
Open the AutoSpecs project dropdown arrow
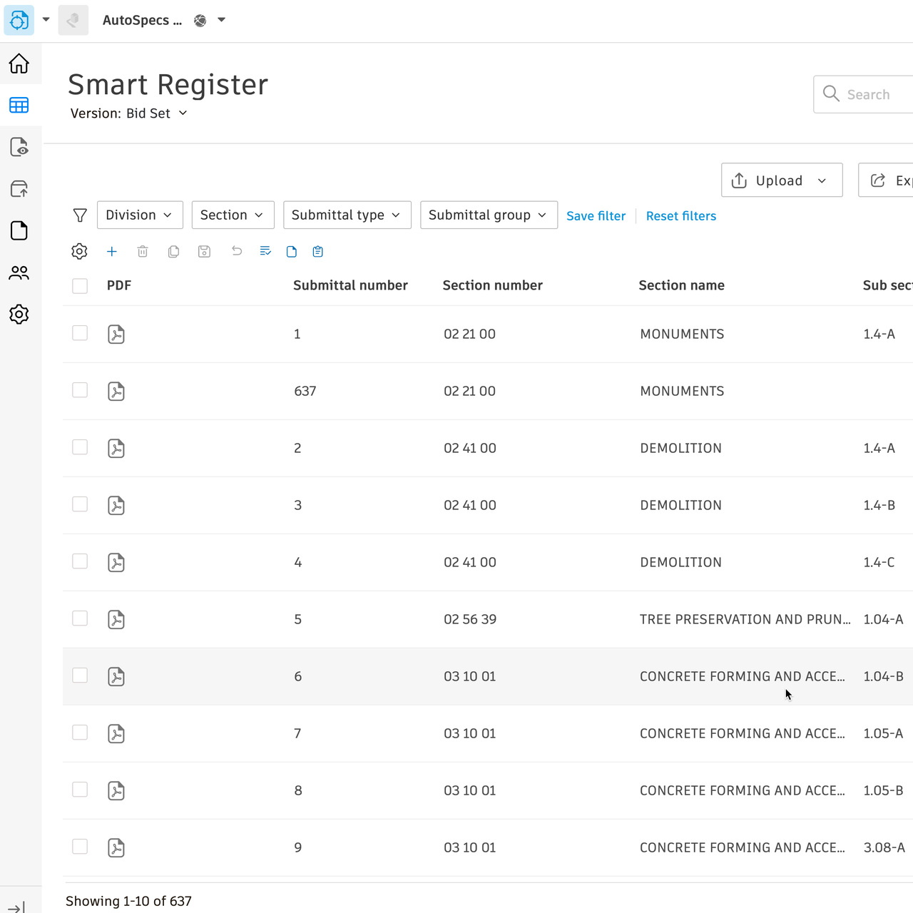pos(222,20)
